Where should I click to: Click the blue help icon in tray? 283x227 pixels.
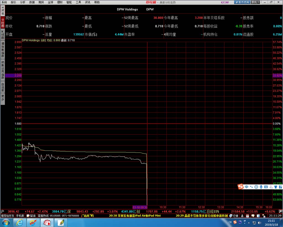(240, 222)
